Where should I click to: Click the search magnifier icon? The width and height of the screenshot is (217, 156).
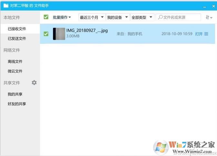pos(160,17)
